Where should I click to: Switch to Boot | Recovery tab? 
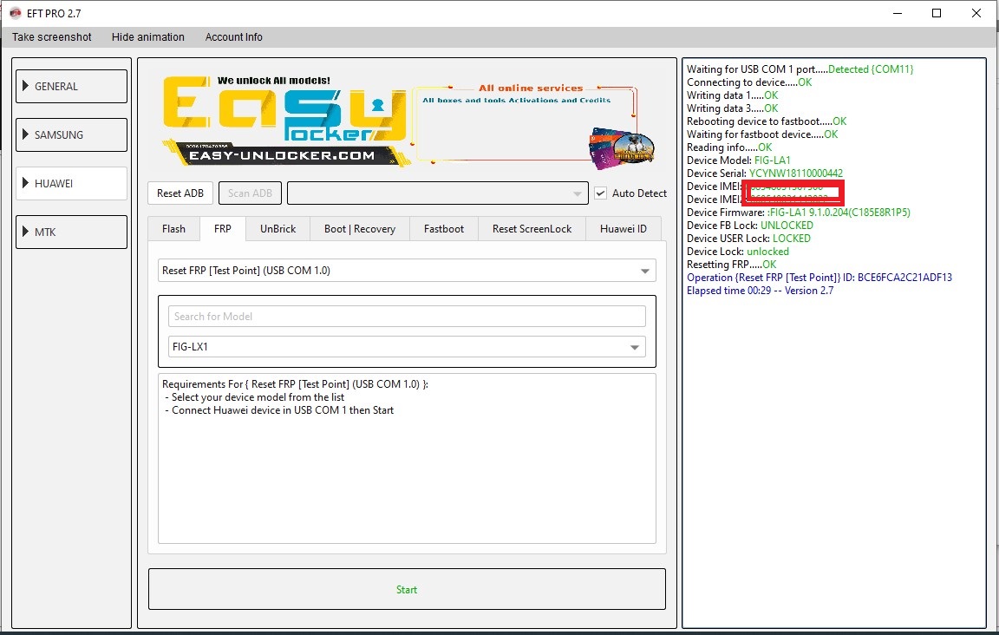(x=359, y=229)
